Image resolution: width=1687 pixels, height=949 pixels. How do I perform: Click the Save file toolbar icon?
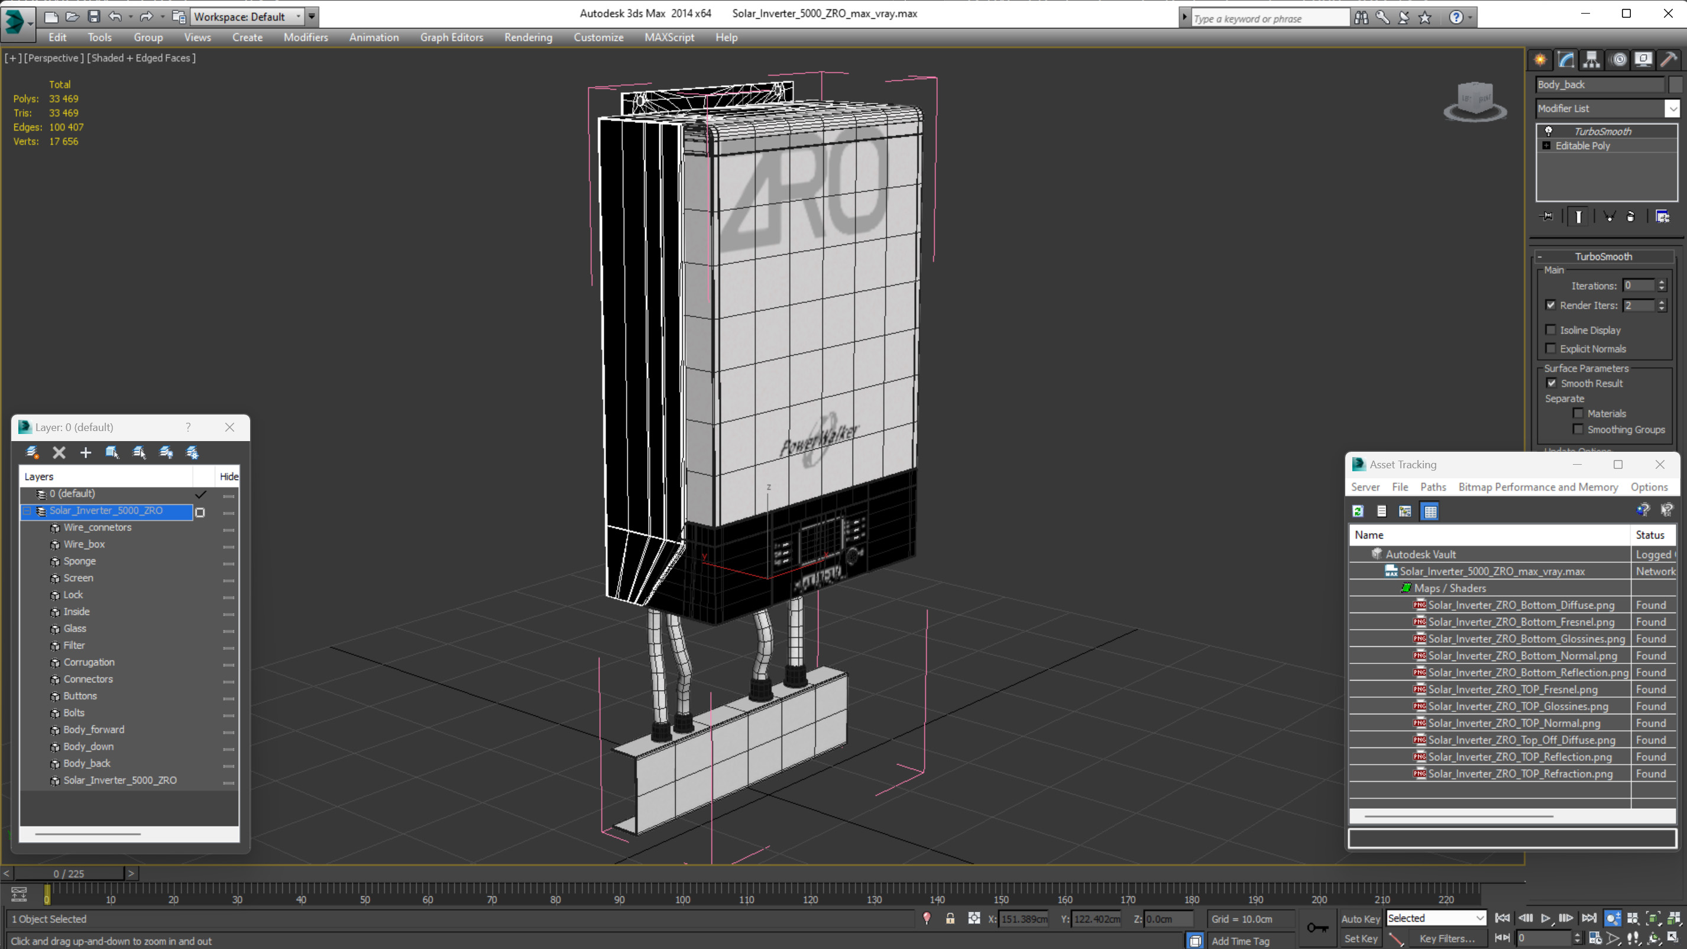point(93,17)
